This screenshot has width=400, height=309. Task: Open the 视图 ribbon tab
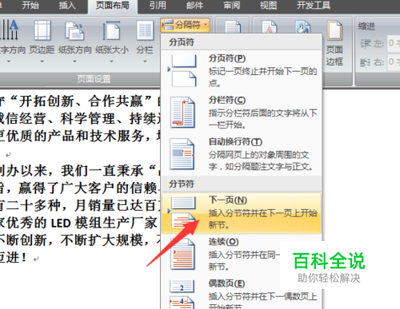point(269,6)
